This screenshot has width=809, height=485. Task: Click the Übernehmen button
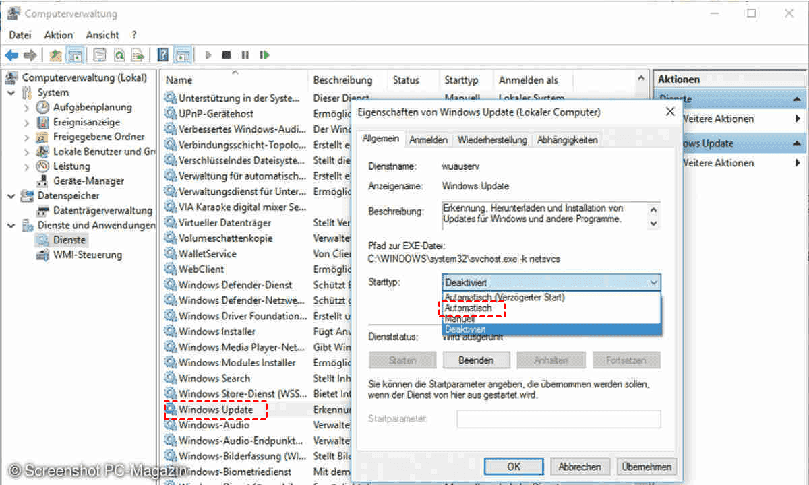pyautogui.click(x=647, y=466)
